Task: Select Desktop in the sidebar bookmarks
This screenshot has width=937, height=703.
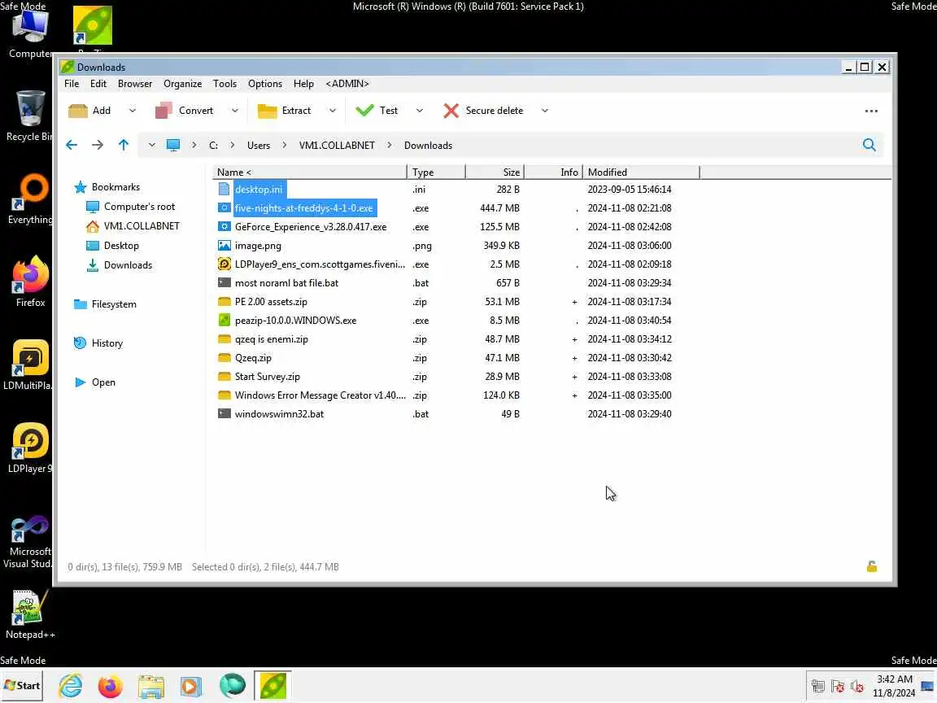Action: tap(121, 246)
